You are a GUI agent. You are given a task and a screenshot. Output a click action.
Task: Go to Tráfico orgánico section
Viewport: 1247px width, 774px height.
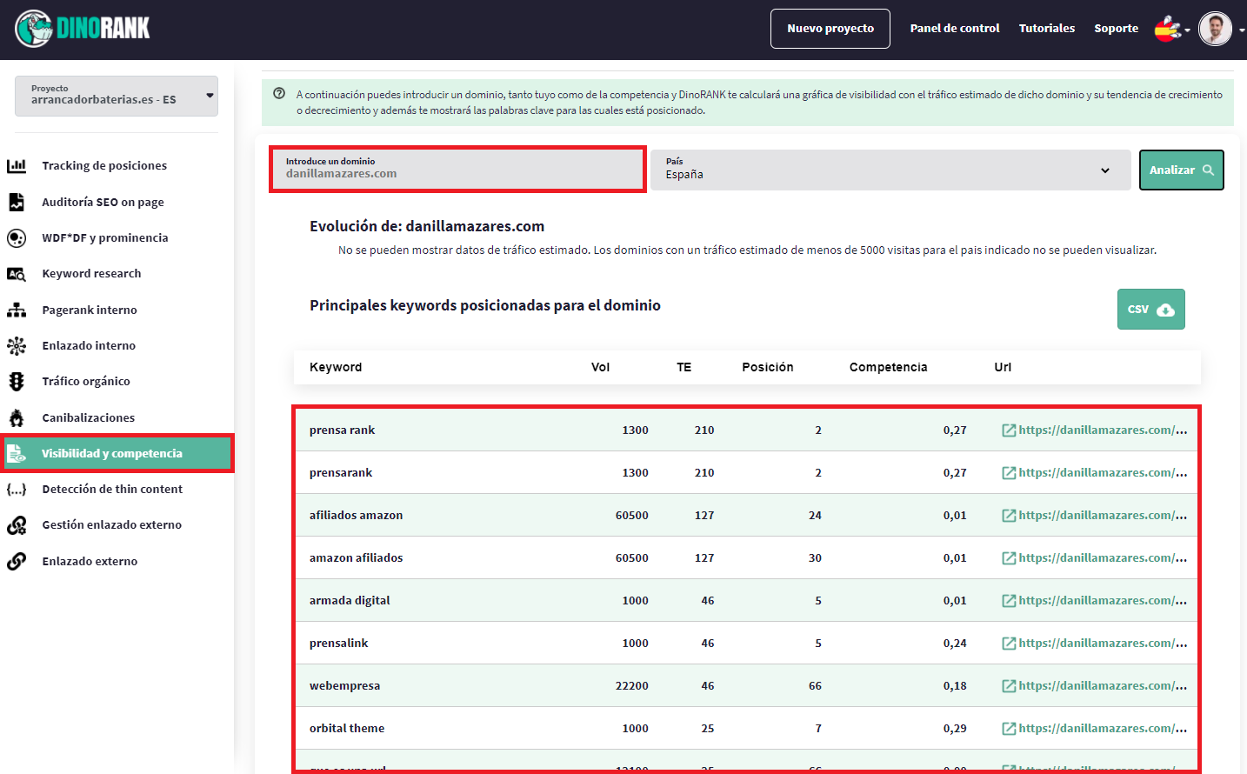[86, 381]
